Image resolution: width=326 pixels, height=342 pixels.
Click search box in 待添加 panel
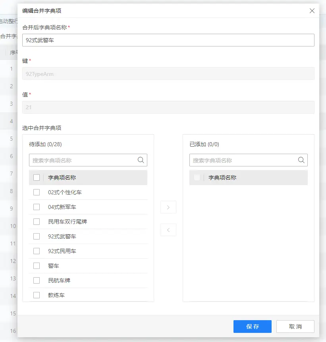pos(83,160)
